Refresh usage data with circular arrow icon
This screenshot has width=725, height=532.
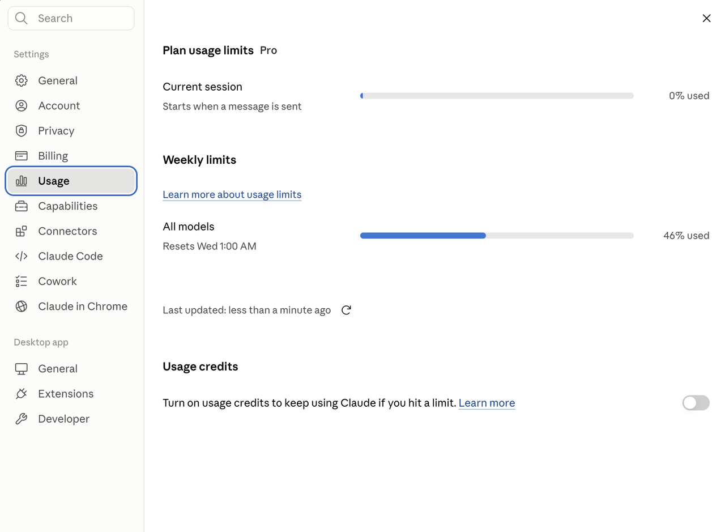[x=346, y=310]
